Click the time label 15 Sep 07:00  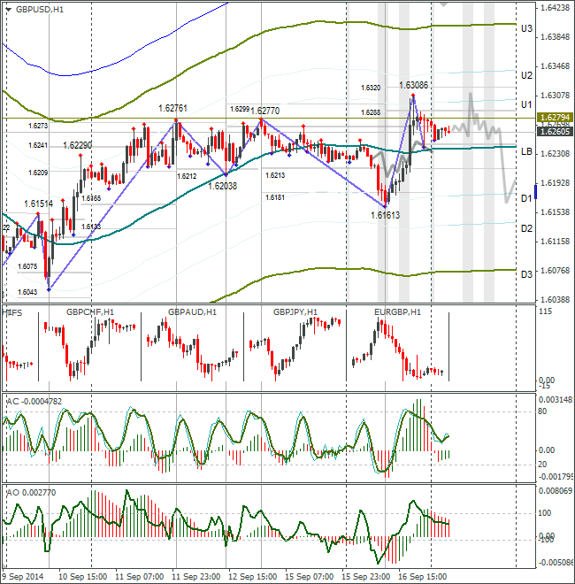tap(309, 577)
